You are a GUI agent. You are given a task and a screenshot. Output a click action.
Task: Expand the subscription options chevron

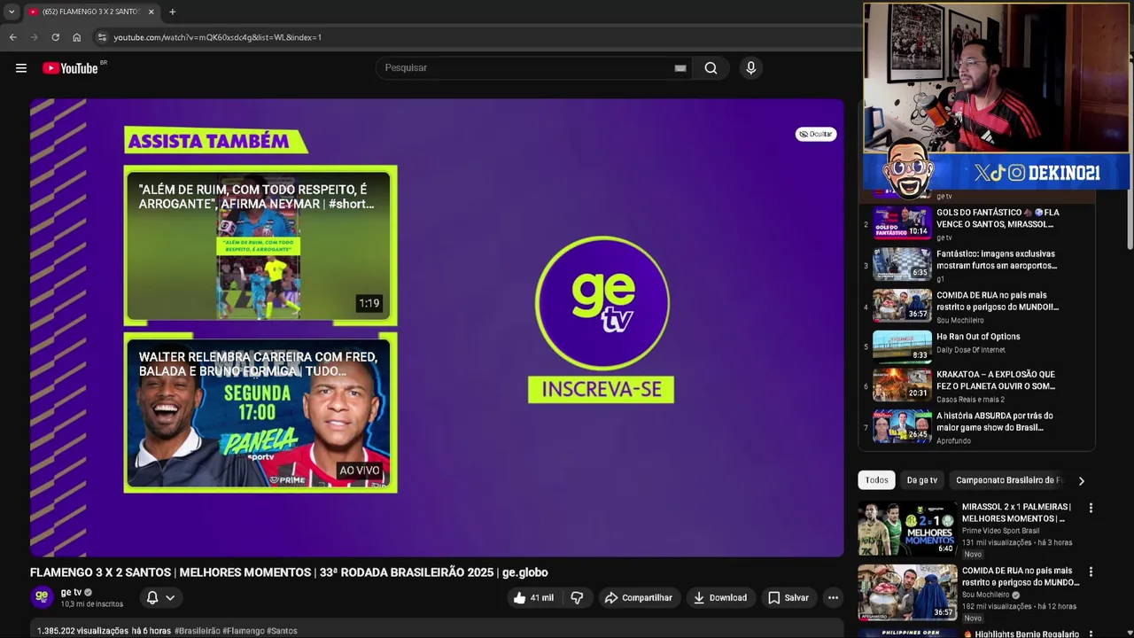tap(170, 597)
